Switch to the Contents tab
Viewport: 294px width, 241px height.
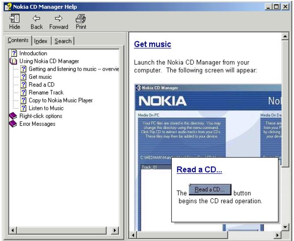[x=18, y=40]
